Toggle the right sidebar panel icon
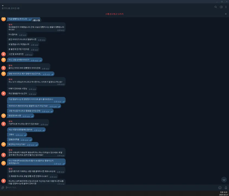The width and height of the screenshot is (229, 196). pos(221,7)
